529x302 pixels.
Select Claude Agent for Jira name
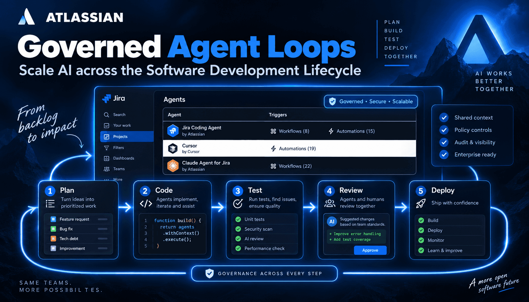pos(206,163)
